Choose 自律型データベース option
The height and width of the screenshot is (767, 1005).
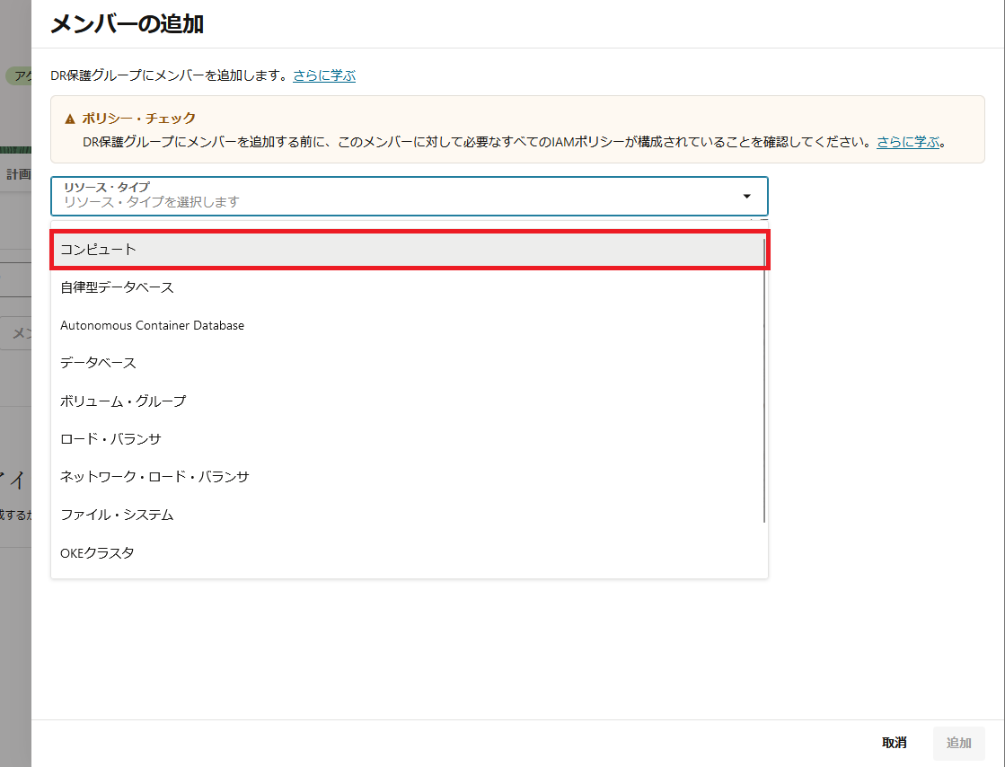[117, 287]
